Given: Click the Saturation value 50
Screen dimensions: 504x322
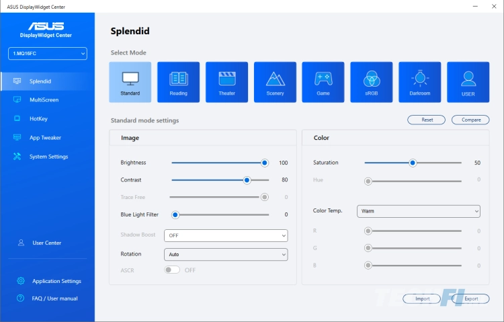Looking at the screenshot, I should (477, 163).
